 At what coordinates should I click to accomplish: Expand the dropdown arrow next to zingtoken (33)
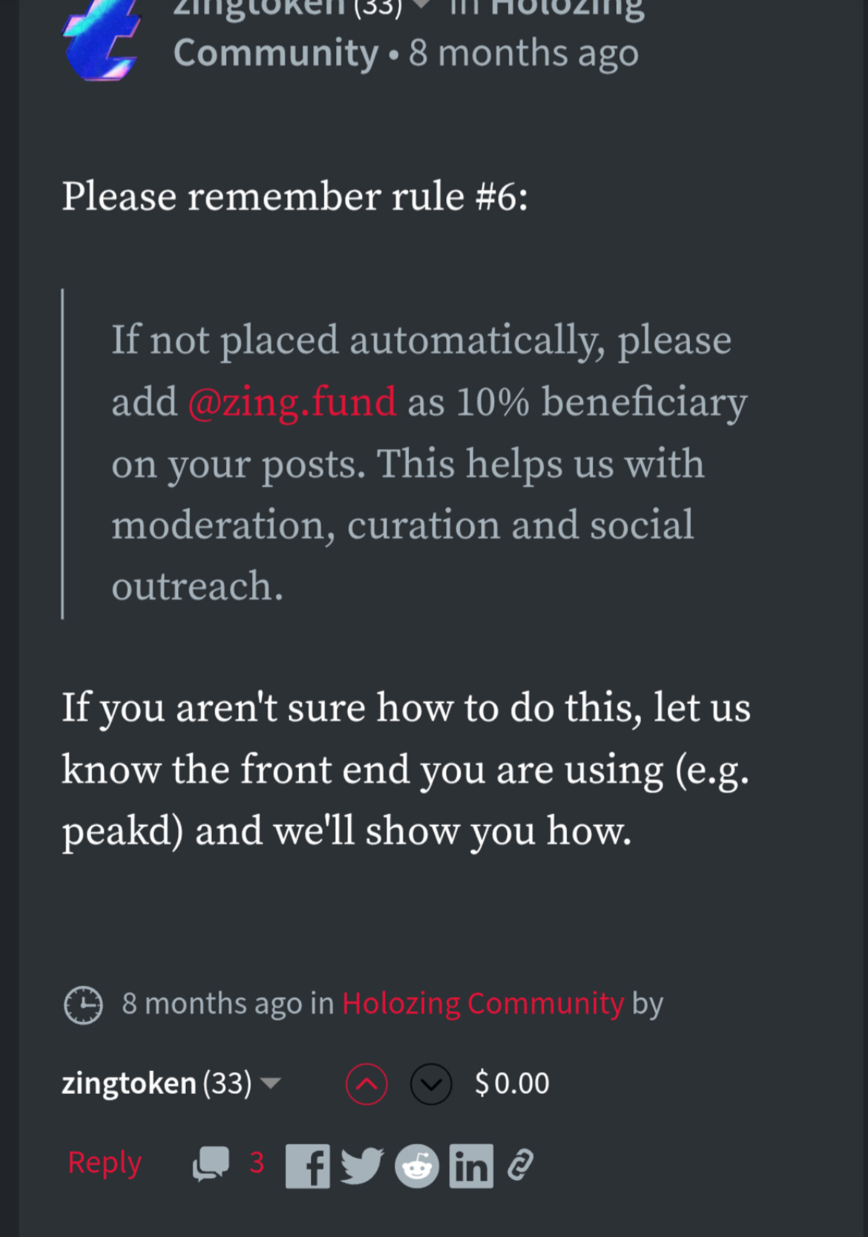point(271,1082)
